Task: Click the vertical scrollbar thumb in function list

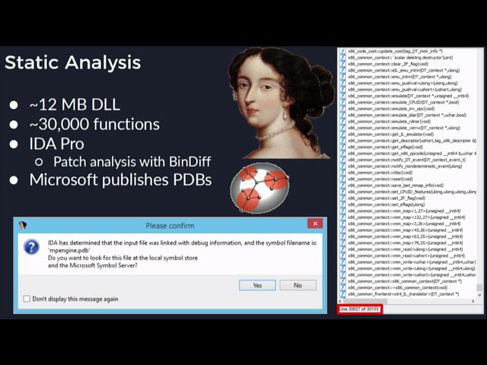Action: pos(479,287)
